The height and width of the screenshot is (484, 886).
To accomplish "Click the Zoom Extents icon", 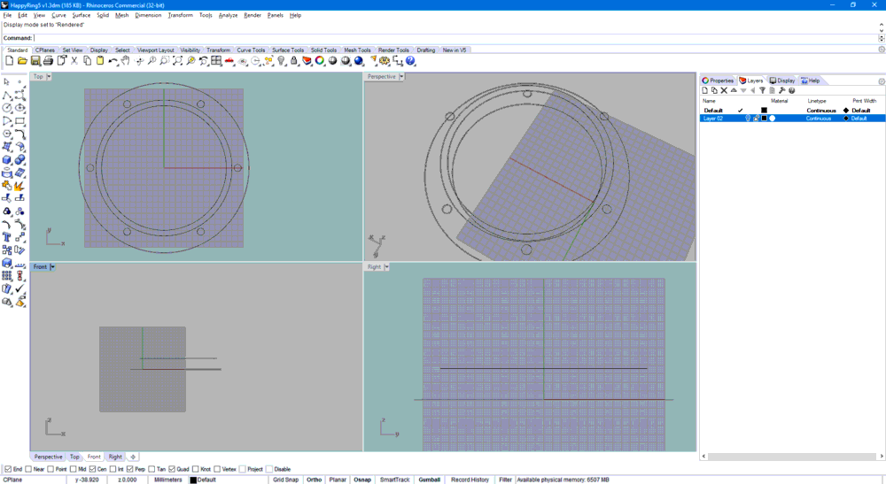I will (x=177, y=61).
